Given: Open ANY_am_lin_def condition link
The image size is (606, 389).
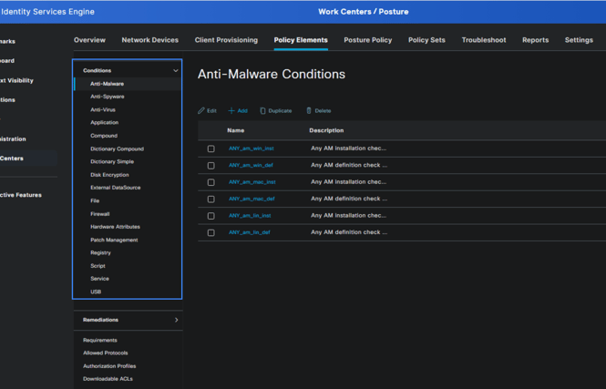Looking at the screenshot, I should point(250,232).
